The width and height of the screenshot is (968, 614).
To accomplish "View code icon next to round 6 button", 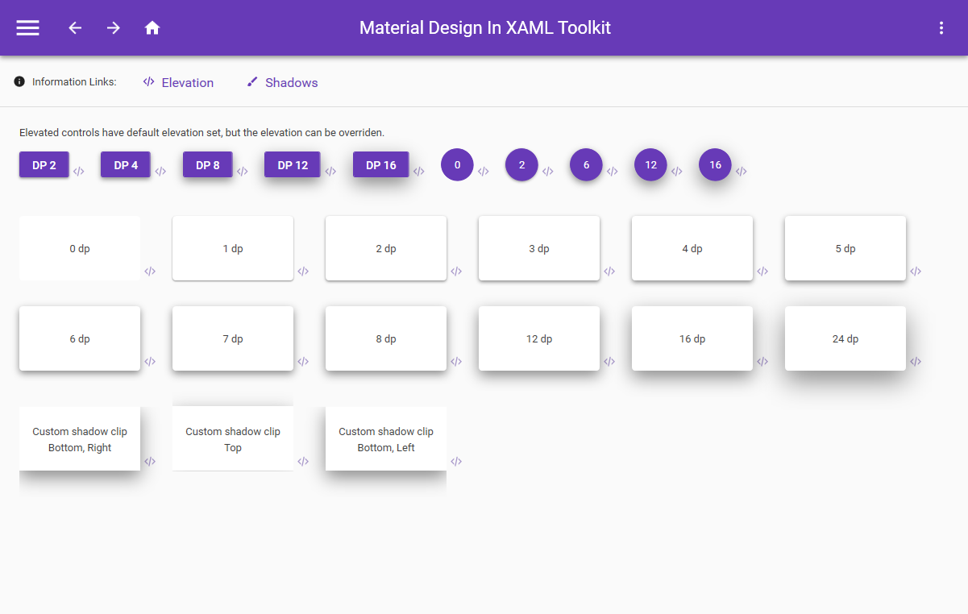I will (x=613, y=172).
